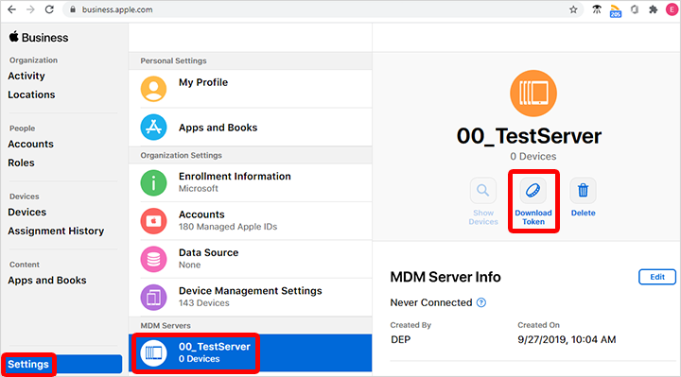Open Locations in the sidebar
The width and height of the screenshot is (681, 377).
click(x=31, y=94)
